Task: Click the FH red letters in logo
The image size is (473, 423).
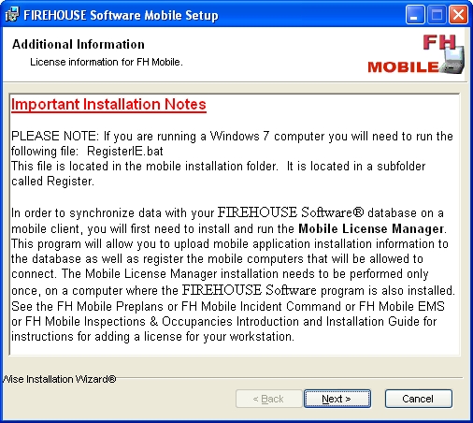Action: [x=439, y=42]
